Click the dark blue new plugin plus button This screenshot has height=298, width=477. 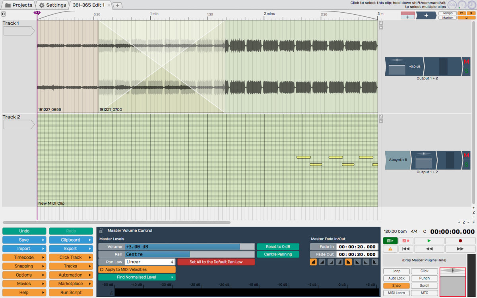[x=426, y=15]
